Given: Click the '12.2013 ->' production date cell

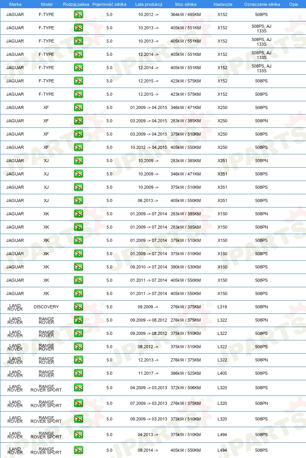Looking at the screenshot, I should click(x=148, y=360).
